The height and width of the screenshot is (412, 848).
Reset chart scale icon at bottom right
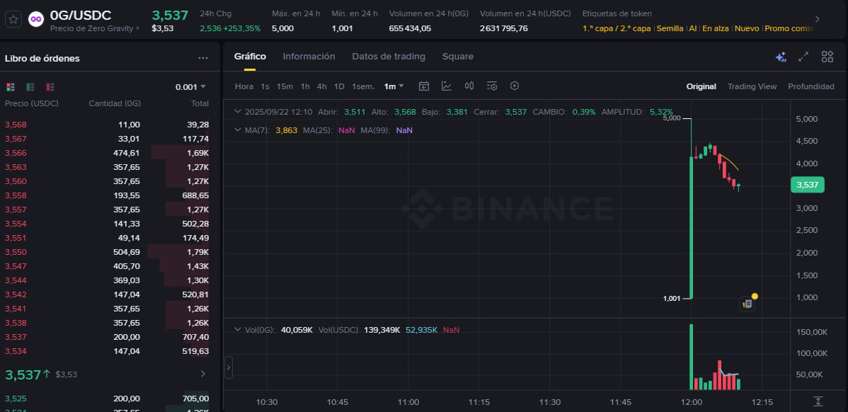pos(818,401)
